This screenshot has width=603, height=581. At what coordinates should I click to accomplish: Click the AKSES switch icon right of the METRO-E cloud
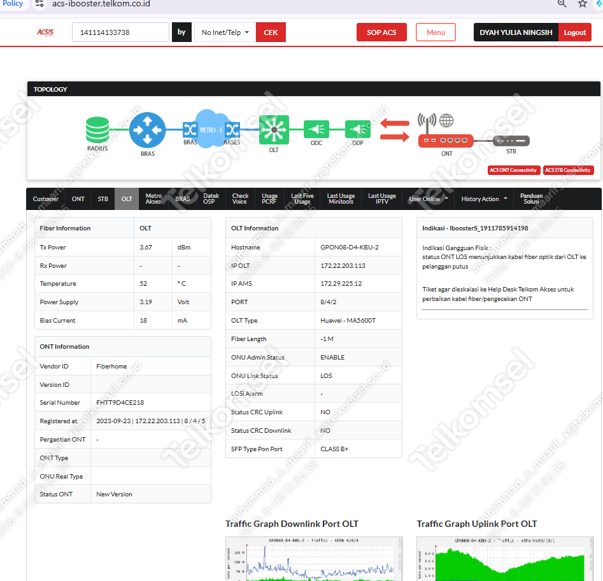tap(232, 129)
